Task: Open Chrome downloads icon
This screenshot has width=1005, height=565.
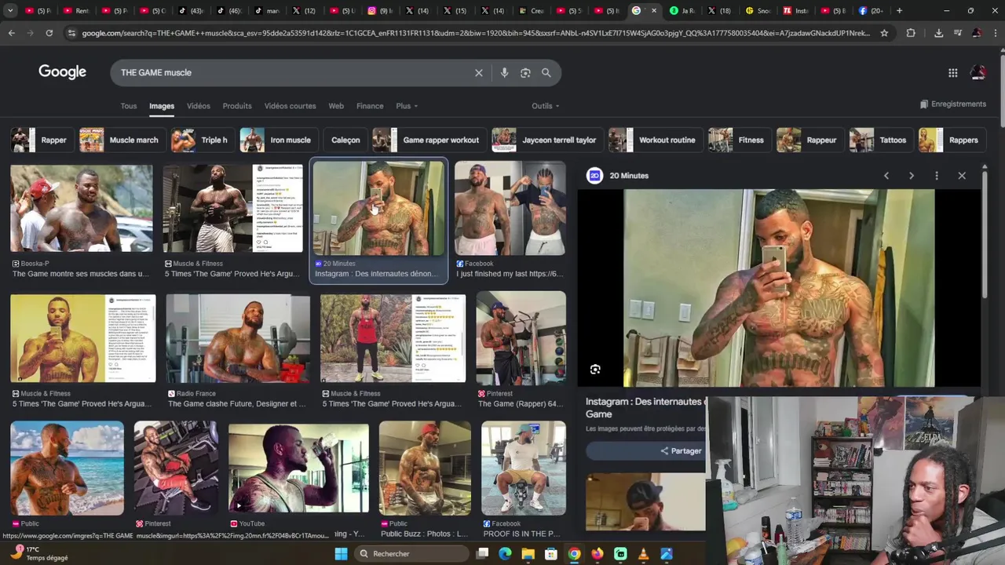Action: [938, 33]
